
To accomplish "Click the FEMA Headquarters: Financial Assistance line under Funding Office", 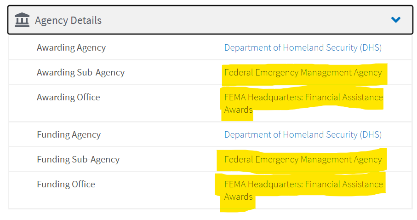I will coord(303,184).
